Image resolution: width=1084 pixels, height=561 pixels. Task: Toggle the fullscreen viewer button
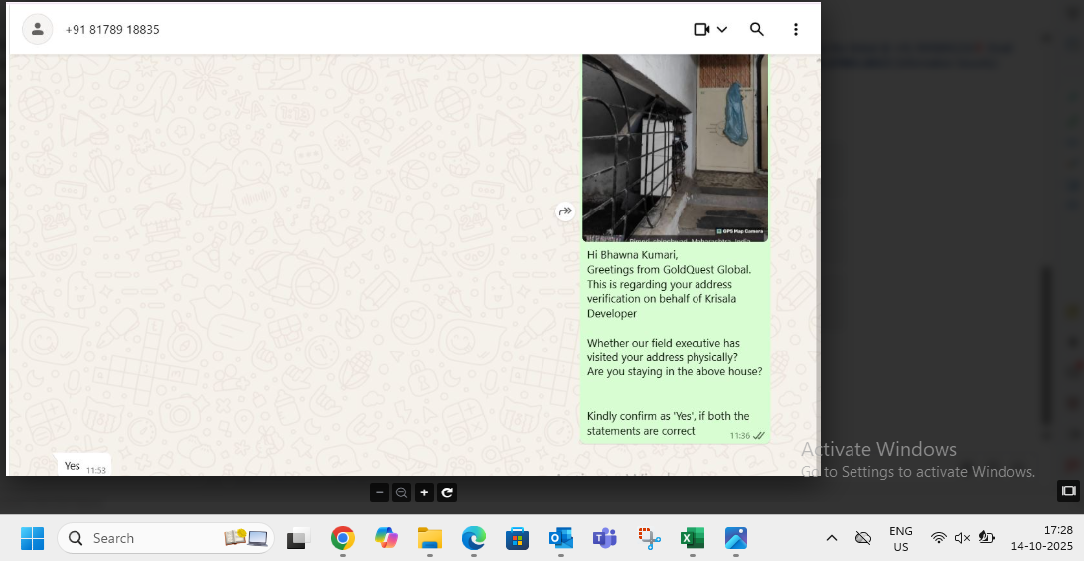coord(1068,491)
